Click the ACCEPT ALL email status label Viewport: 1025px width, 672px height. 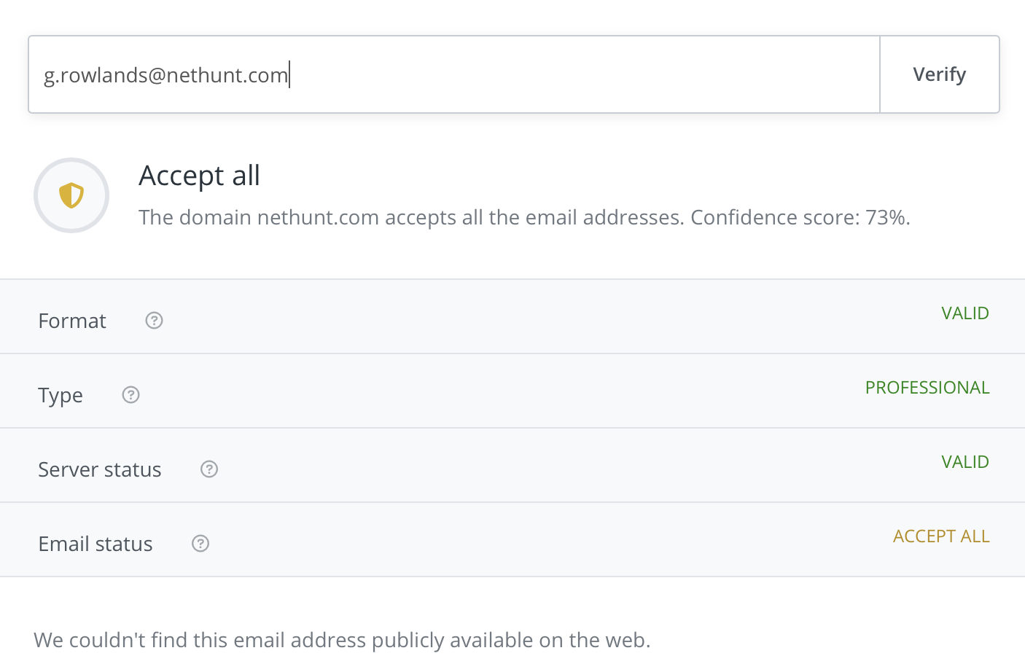click(x=941, y=536)
